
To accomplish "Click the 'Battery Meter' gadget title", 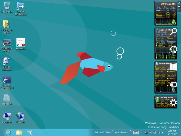I will [x=167, y=97].
